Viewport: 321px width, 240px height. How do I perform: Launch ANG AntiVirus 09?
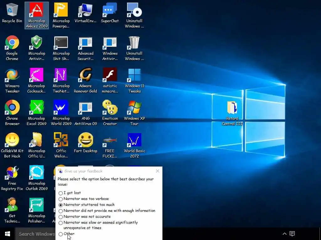click(85, 113)
